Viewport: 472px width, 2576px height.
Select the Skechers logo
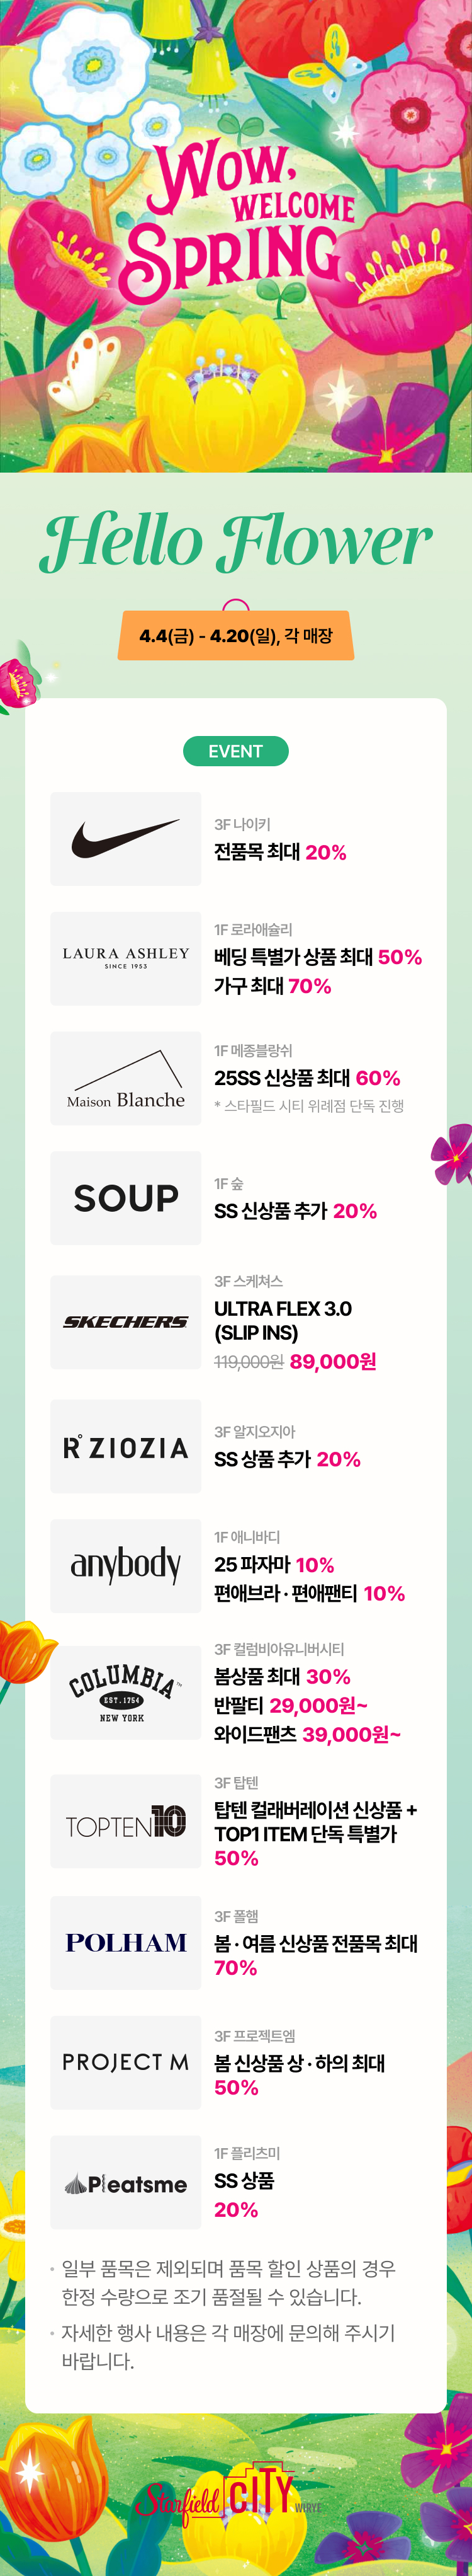tap(126, 1322)
